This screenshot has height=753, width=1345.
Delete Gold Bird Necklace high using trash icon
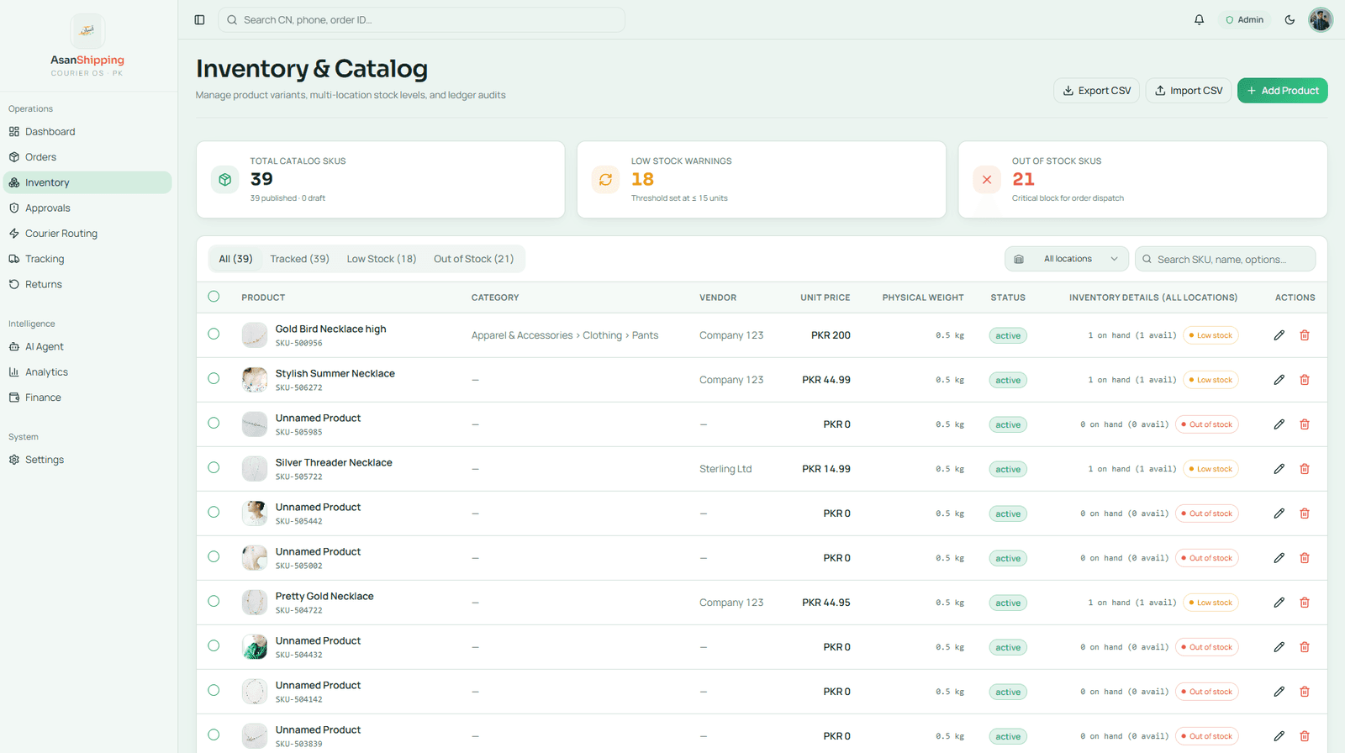point(1305,335)
